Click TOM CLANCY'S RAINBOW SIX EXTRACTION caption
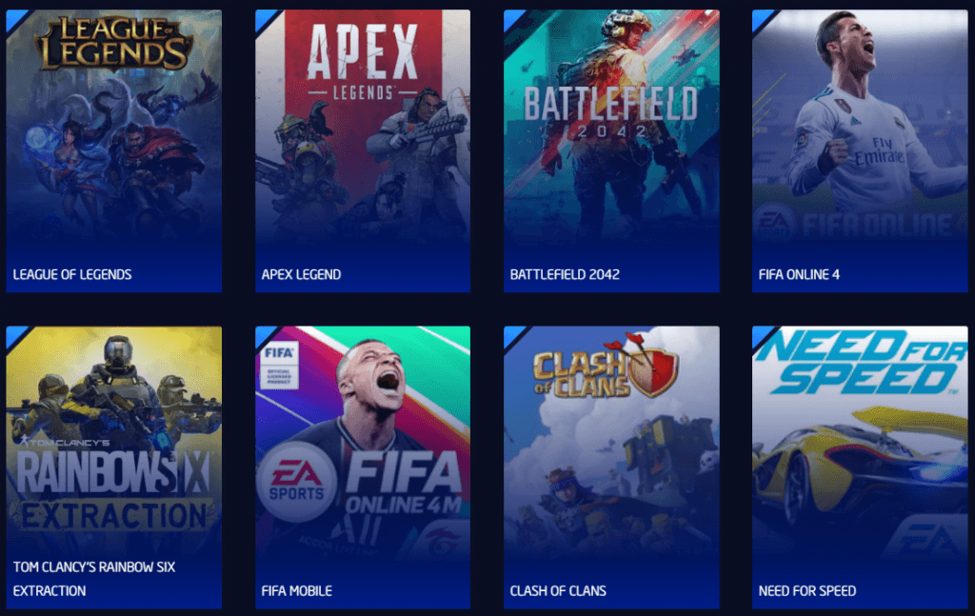The width and height of the screenshot is (975, 616). point(94,579)
